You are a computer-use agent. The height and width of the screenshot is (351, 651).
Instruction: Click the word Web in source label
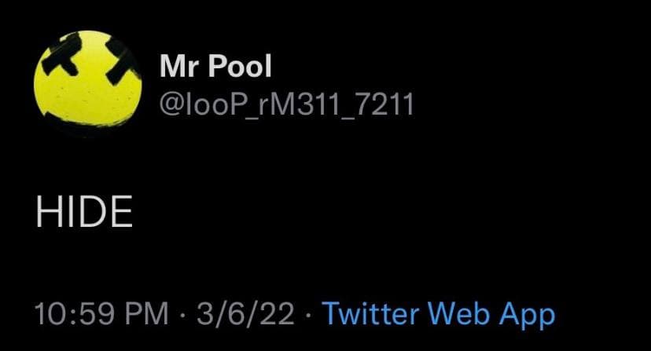(458, 313)
